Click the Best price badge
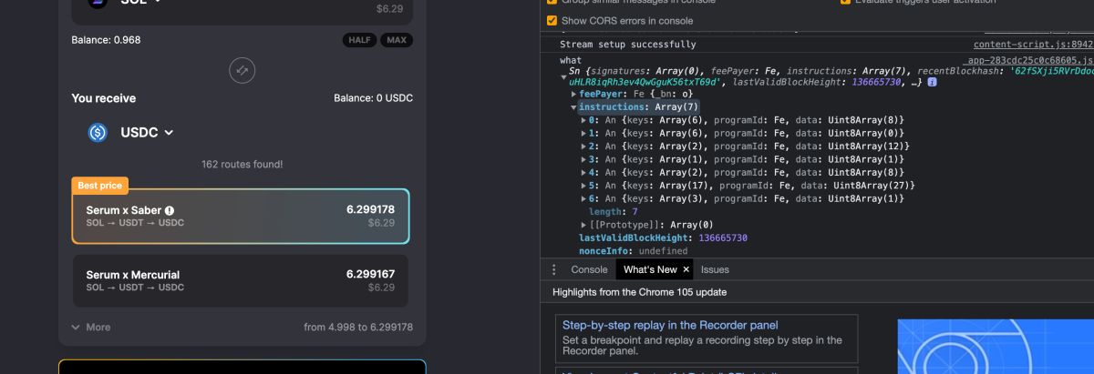 pyautogui.click(x=100, y=186)
